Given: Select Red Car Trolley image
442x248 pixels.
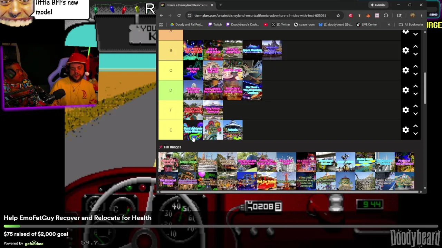Looking at the screenshot, I should tap(266, 181).
